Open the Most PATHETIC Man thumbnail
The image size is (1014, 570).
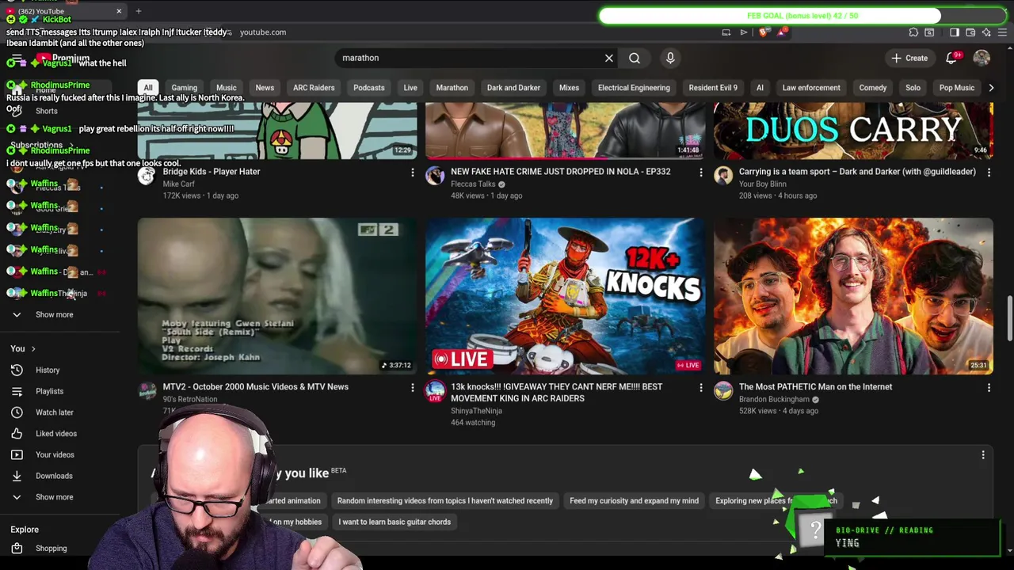(x=853, y=296)
